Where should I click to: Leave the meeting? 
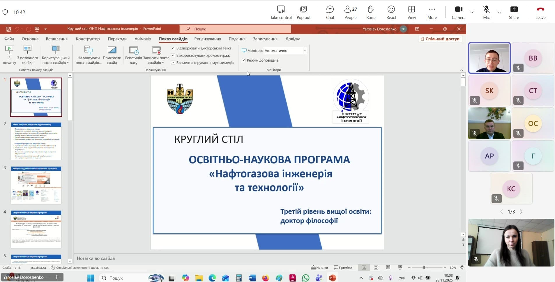tap(540, 12)
